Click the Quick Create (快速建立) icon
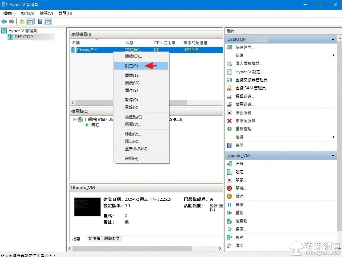Image resolution: width=342 pixels, height=257 pixels. (x=229, y=47)
